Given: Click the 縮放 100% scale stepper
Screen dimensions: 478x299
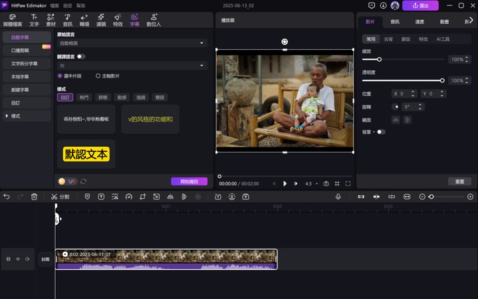Looking at the screenshot, I should [x=467, y=59].
